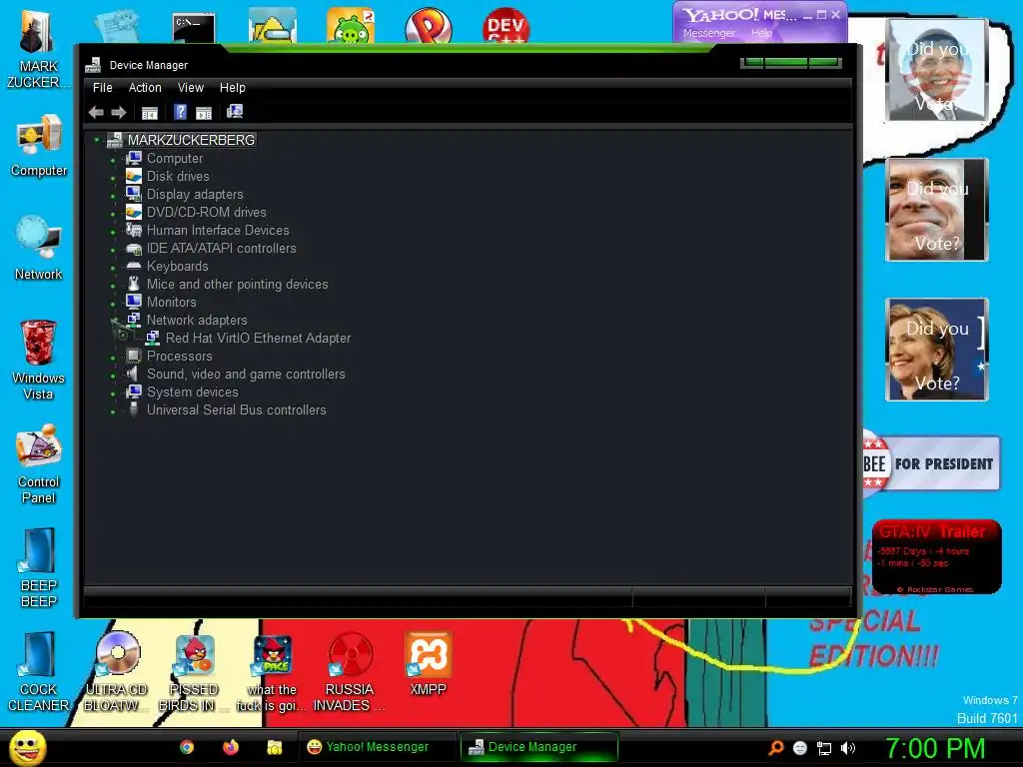
Task: Expand the Computer category node
Action: [113, 159]
